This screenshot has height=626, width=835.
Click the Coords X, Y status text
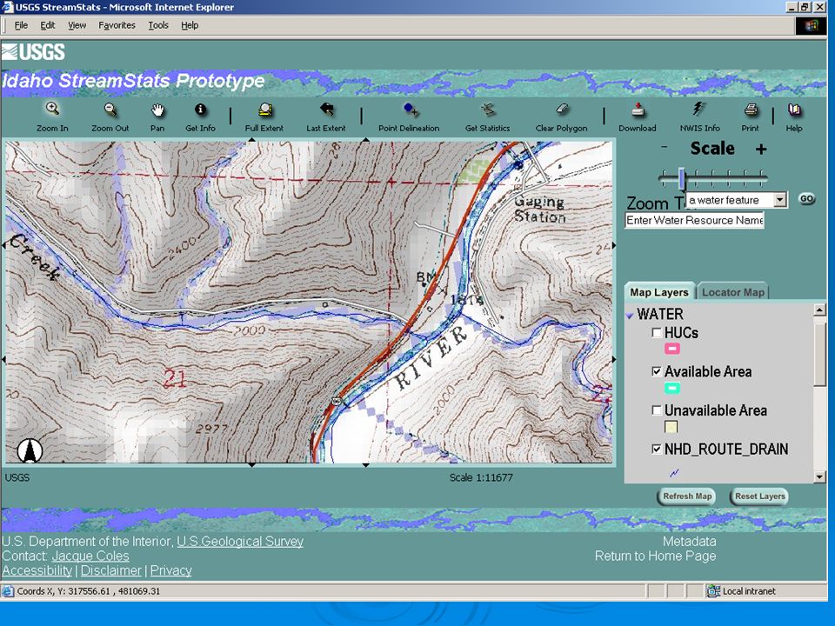pyautogui.click(x=89, y=591)
